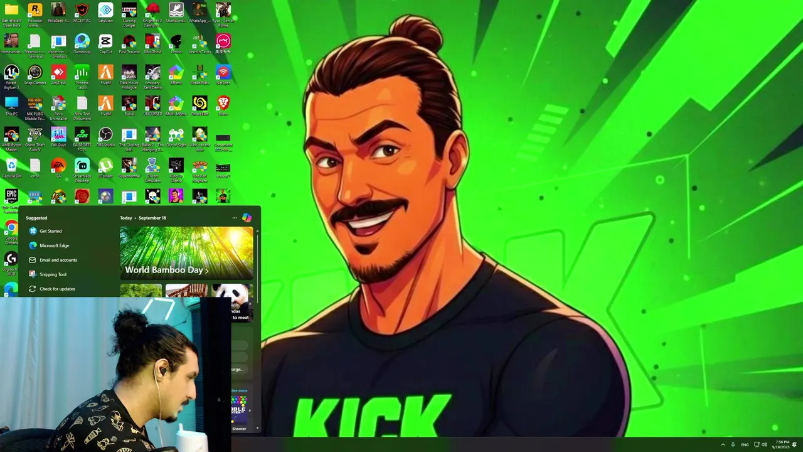This screenshot has width=803, height=452.
Task: Open the notification center icon
Action: tap(795, 444)
